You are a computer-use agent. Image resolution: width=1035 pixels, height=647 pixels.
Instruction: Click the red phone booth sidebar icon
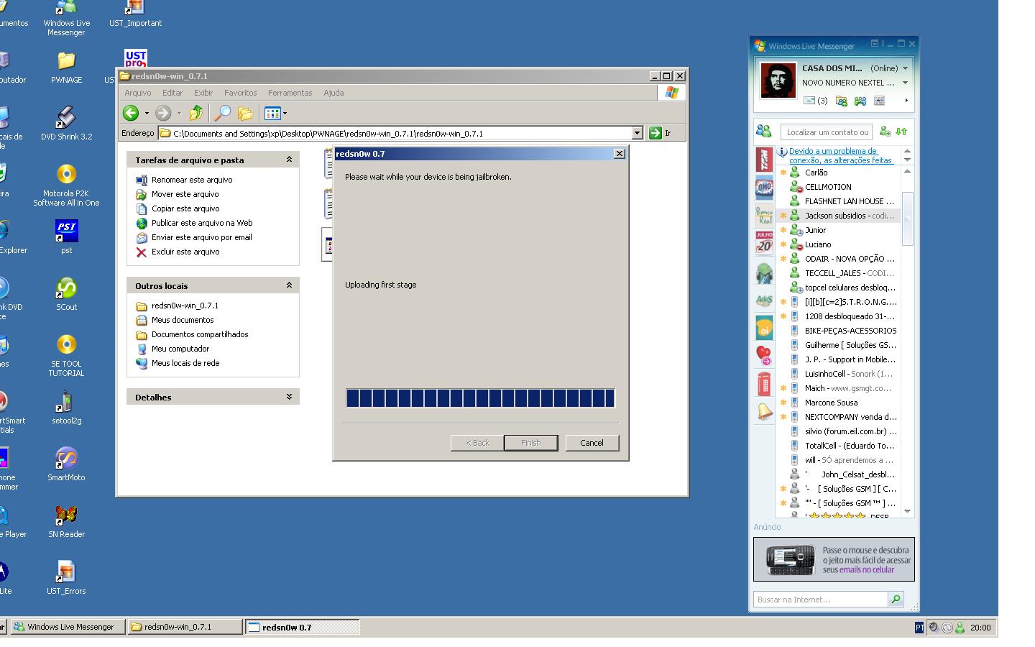tap(764, 384)
